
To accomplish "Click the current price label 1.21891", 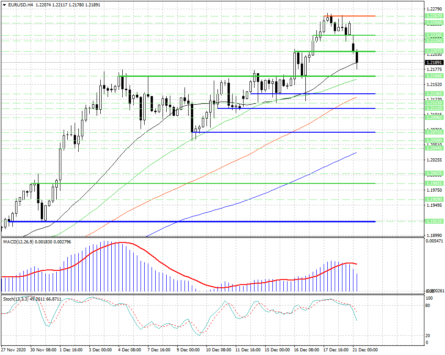I will click(x=434, y=62).
